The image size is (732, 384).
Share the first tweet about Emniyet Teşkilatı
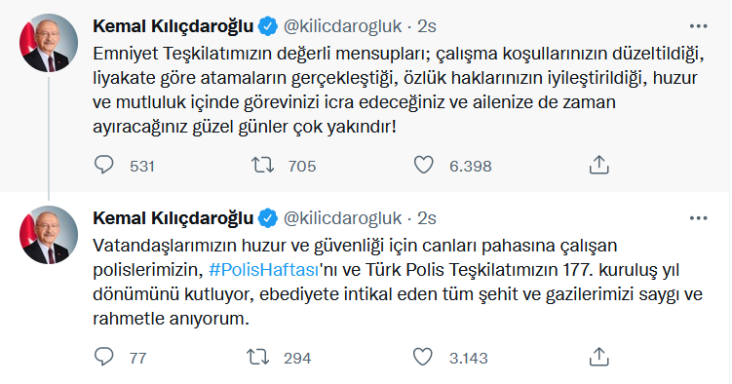click(598, 165)
